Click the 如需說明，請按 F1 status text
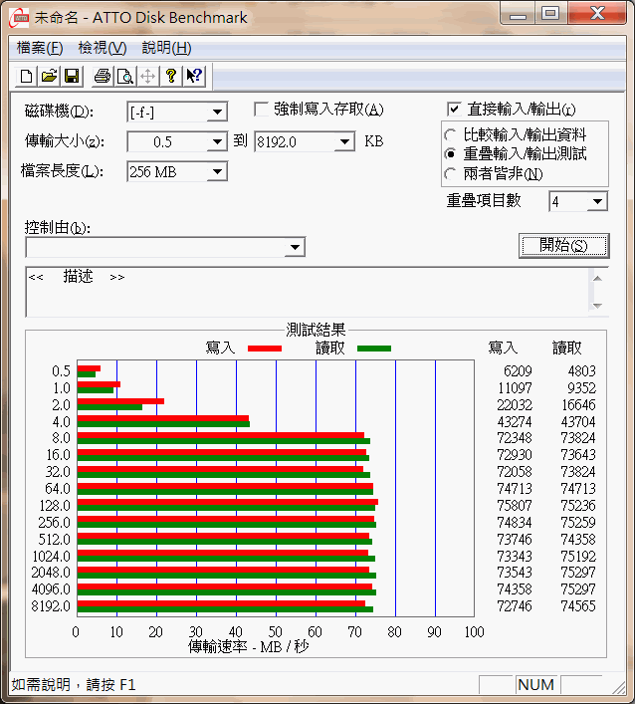 coord(73,685)
